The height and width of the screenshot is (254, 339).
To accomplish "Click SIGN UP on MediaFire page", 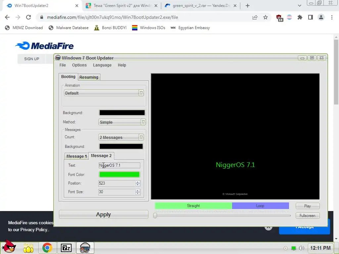I will pyautogui.click(x=31, y=59).
